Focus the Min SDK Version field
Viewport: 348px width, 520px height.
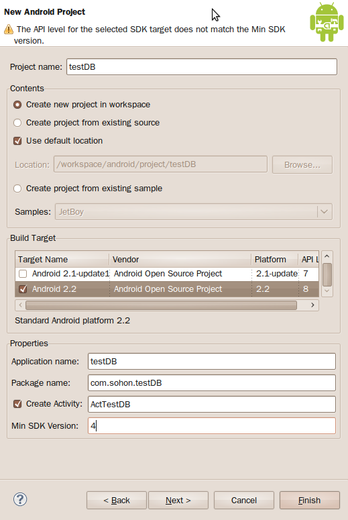point(212,425)
